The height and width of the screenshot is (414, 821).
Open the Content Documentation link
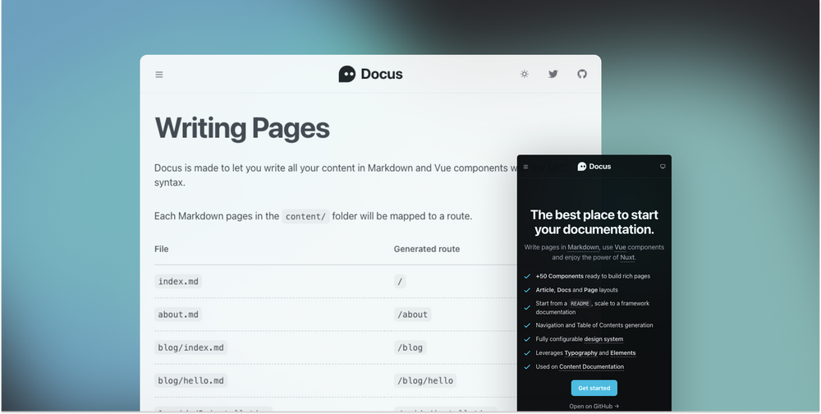[x=591, y=367]
